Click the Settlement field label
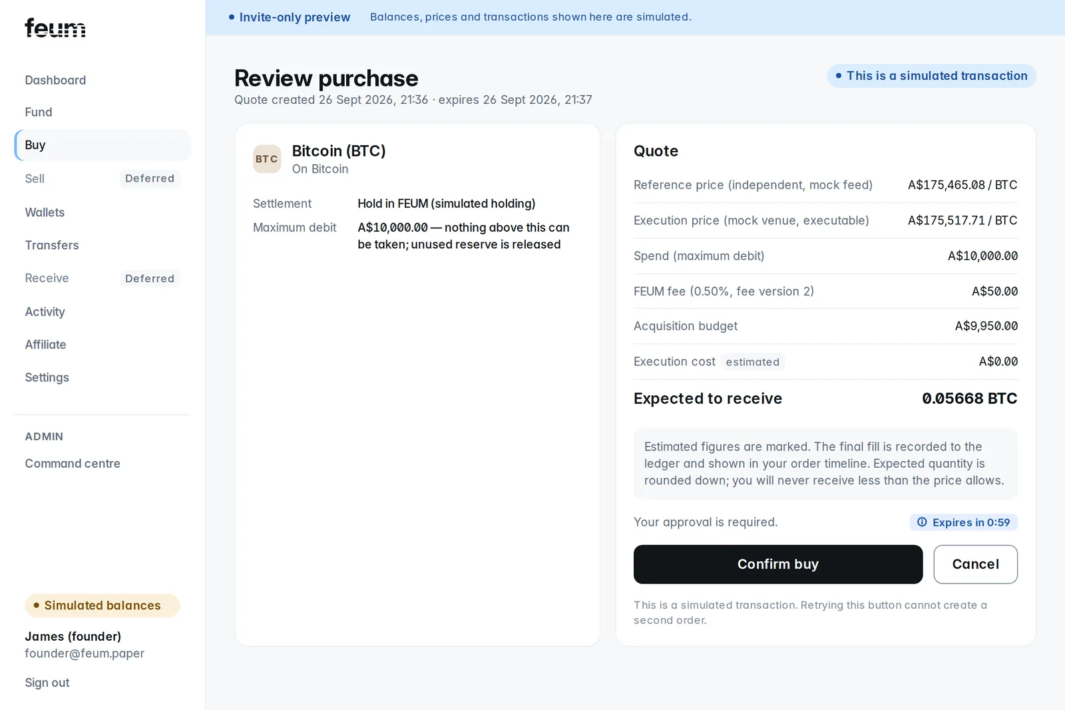1065x710 pixels. [282, 204]
